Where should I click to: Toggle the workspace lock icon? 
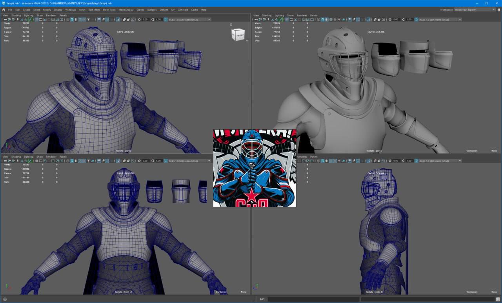click(498, 9)
